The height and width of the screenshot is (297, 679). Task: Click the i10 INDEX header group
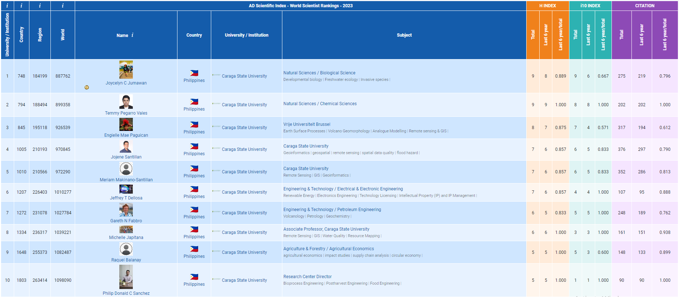[590, 6]
